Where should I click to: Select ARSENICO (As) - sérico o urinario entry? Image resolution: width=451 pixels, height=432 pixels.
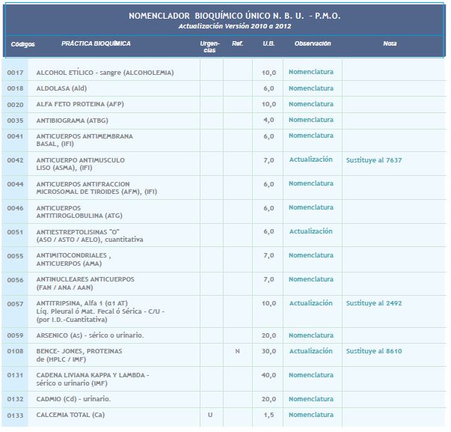point(90,335)
